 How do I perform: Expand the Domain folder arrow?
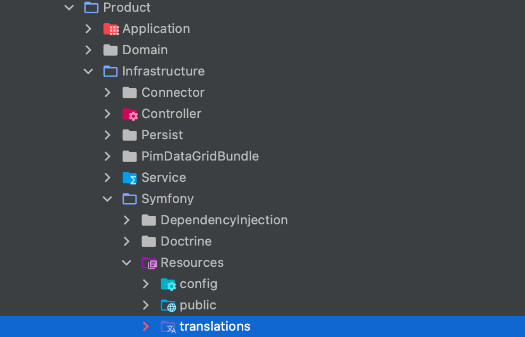pos(88,50)
